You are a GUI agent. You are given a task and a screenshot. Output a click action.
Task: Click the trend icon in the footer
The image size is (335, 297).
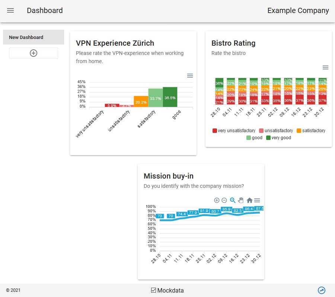coord(322,290)
